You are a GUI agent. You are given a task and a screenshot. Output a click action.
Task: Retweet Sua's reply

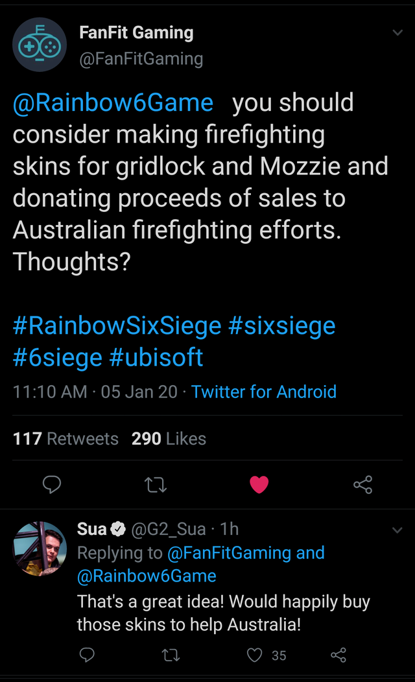pyautogui.click(x=171, y=655)
